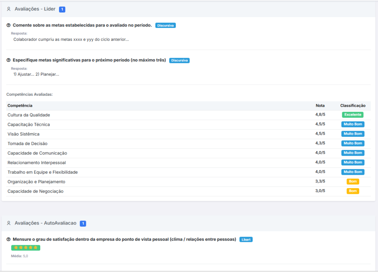Click the question icon before 'Mensure o grau'
The image size is (378, 272).
8,240
